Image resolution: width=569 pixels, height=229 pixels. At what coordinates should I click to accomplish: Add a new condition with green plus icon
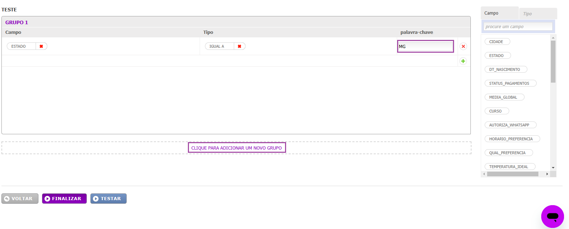pyautogui.click(x=463, y=61)
